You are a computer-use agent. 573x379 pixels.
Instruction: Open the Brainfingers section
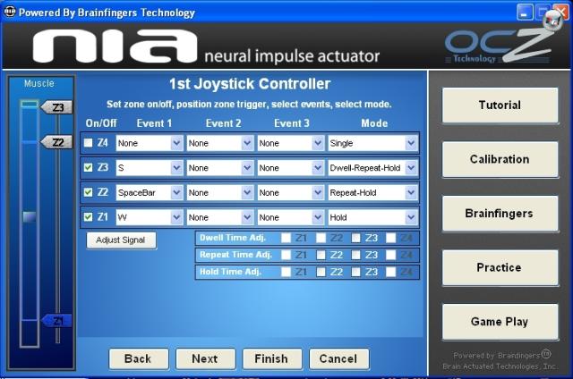tap(500, 214)
